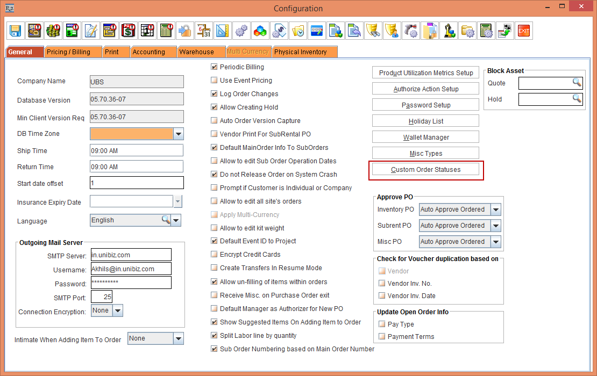The height and width of the screenshot is (376, 597).
Task: Toggle the Encrypt Credit Cards checkbox
Action: tap(215, 255)
